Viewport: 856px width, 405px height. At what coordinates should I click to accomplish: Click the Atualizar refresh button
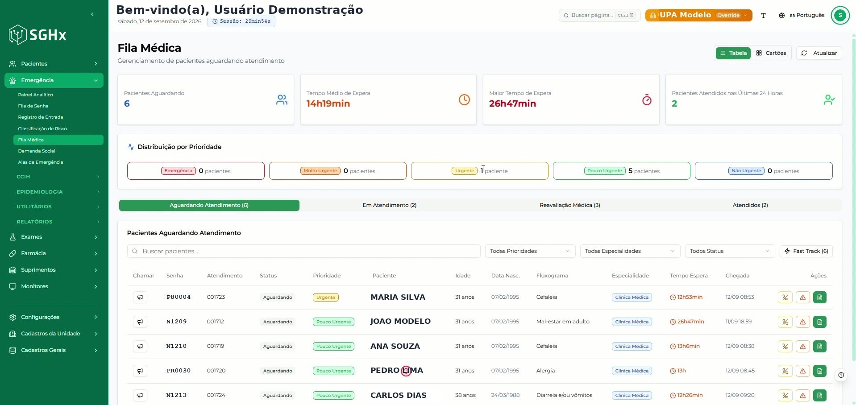(x=819, y=53)
